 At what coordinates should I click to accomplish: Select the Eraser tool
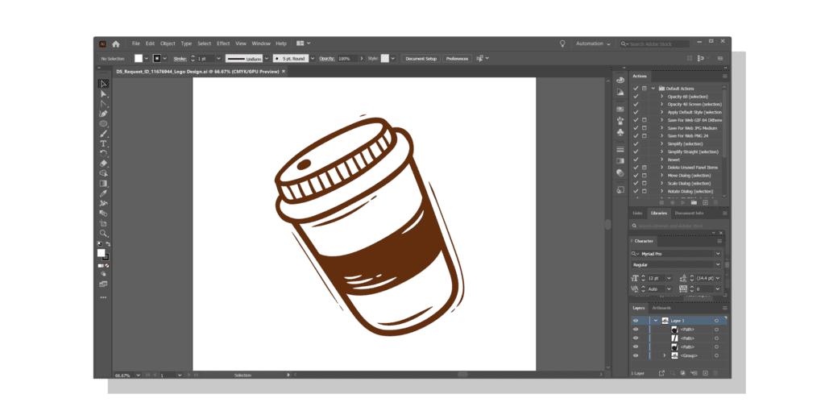click(103, 164)
